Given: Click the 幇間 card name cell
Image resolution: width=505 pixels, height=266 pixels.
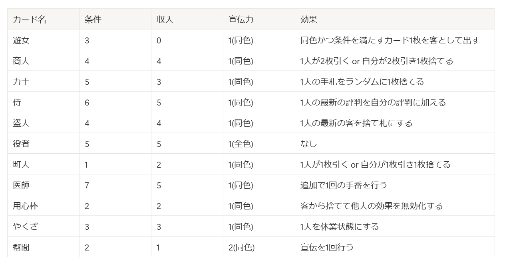Looking at the screenshot, I should pos(21,247).
